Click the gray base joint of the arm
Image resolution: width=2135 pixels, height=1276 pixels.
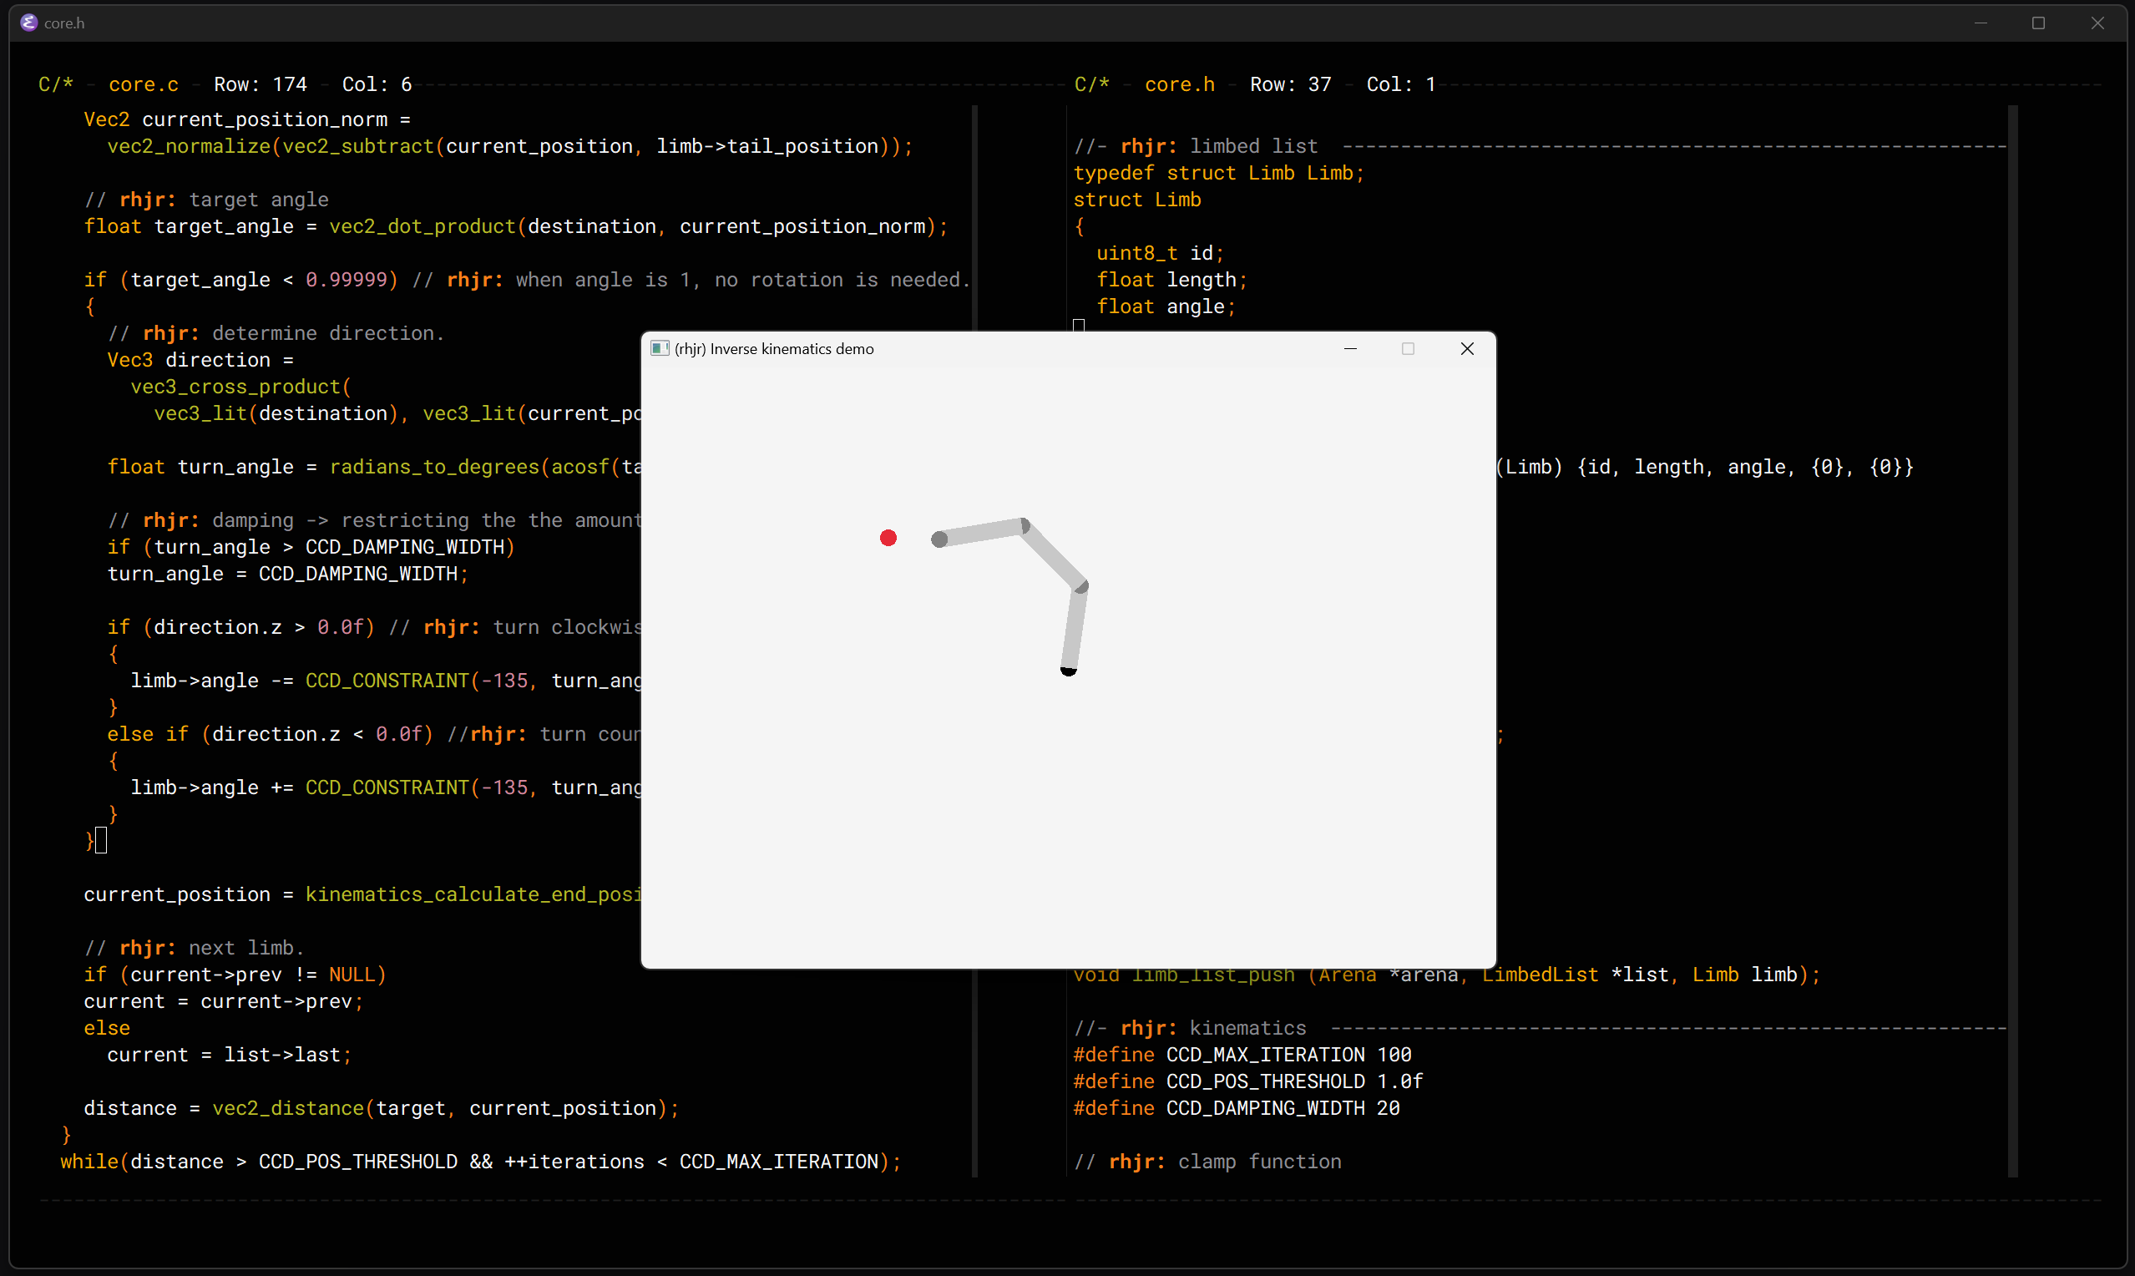(x=939, y=539)
